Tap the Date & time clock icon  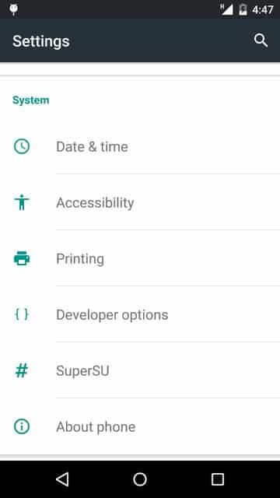point(22,147)
